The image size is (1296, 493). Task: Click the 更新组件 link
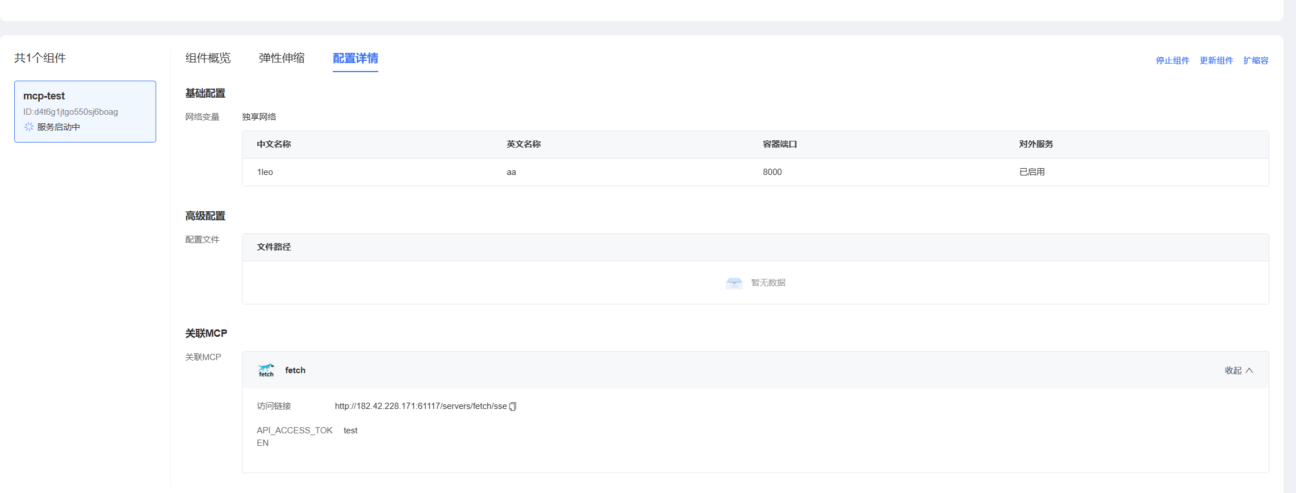[x=1216, y=60]
